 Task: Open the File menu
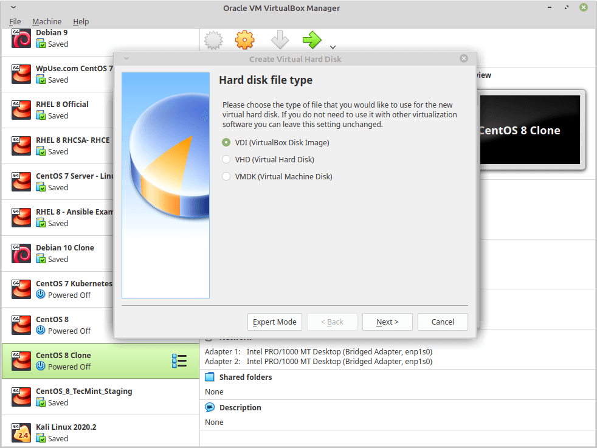click(15, 22)
